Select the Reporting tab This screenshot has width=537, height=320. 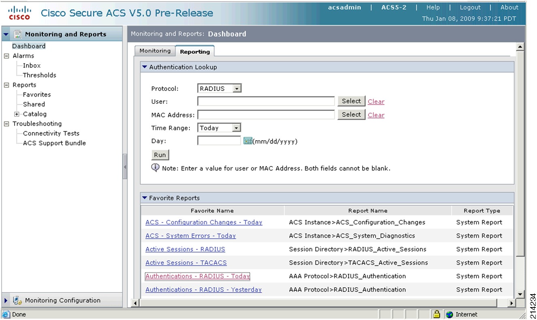pyautogui.click(x=195, y=51)
